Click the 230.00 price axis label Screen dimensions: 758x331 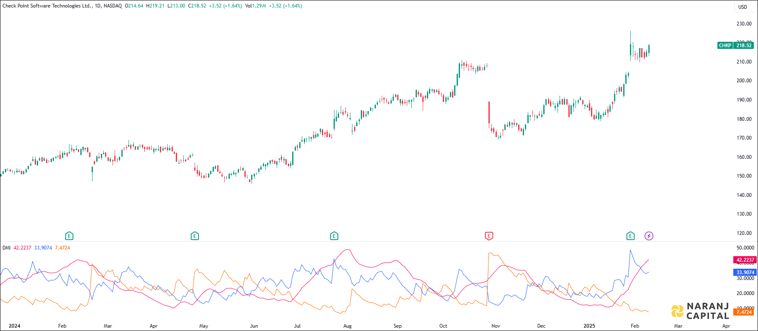[744, 24]
